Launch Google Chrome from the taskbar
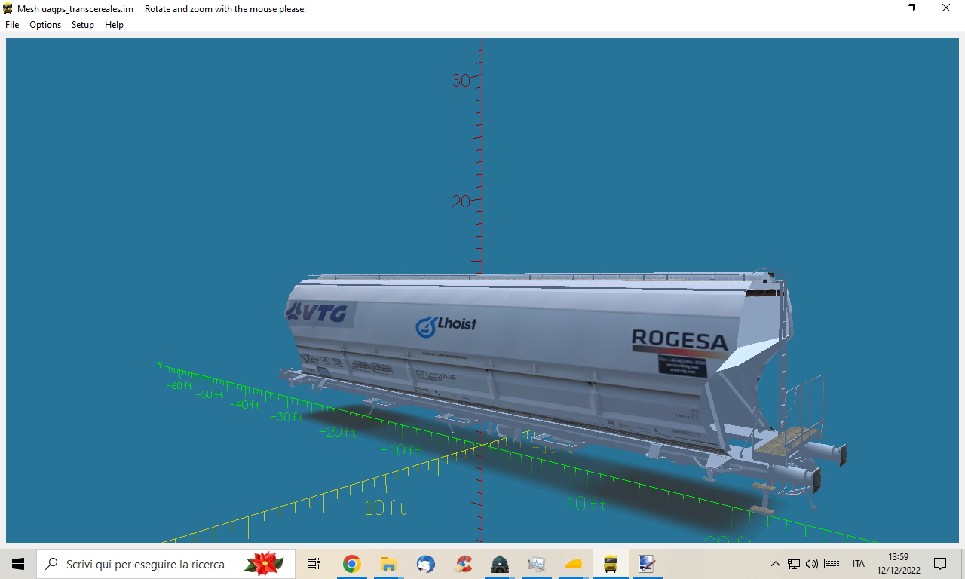Viewport: 965px width, 579px height. [351, 563]
